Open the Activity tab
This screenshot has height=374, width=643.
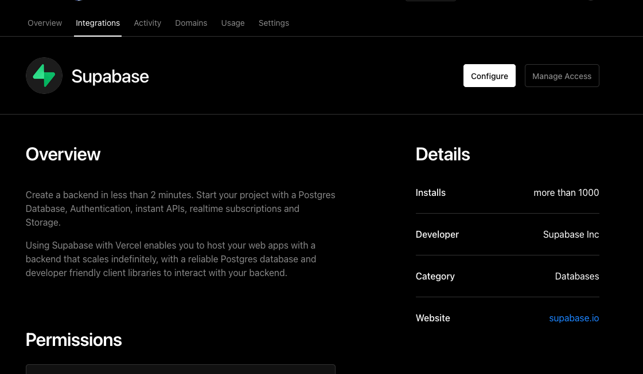click(147, 23)
